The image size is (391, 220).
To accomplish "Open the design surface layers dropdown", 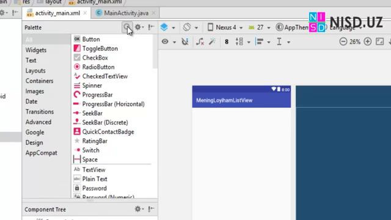I will tap(167, 27).
